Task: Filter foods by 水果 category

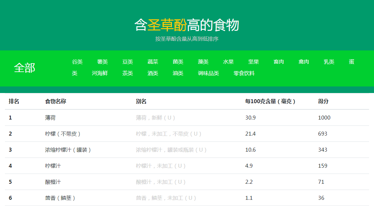Action: click(228, 62)
